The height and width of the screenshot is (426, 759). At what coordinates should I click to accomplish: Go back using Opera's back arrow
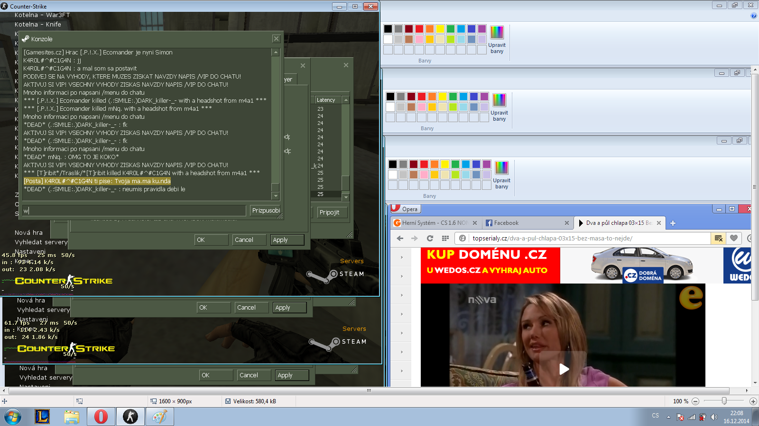(400, 239)
